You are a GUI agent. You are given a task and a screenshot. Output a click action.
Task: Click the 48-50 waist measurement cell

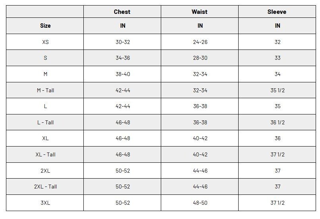(x=200, y=203)
